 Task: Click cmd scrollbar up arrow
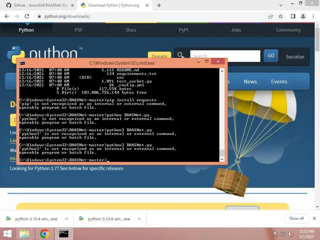pos(222,71)
